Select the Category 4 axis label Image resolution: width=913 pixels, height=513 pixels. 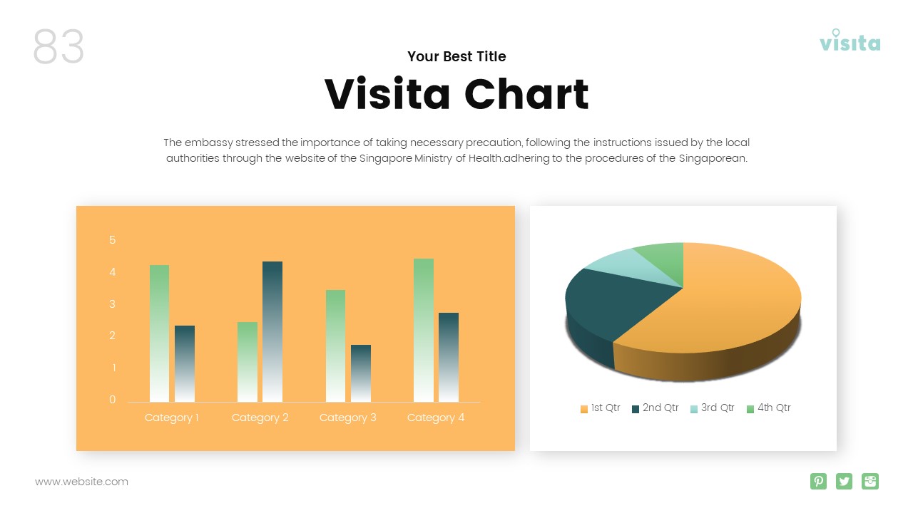click(436, 418)
